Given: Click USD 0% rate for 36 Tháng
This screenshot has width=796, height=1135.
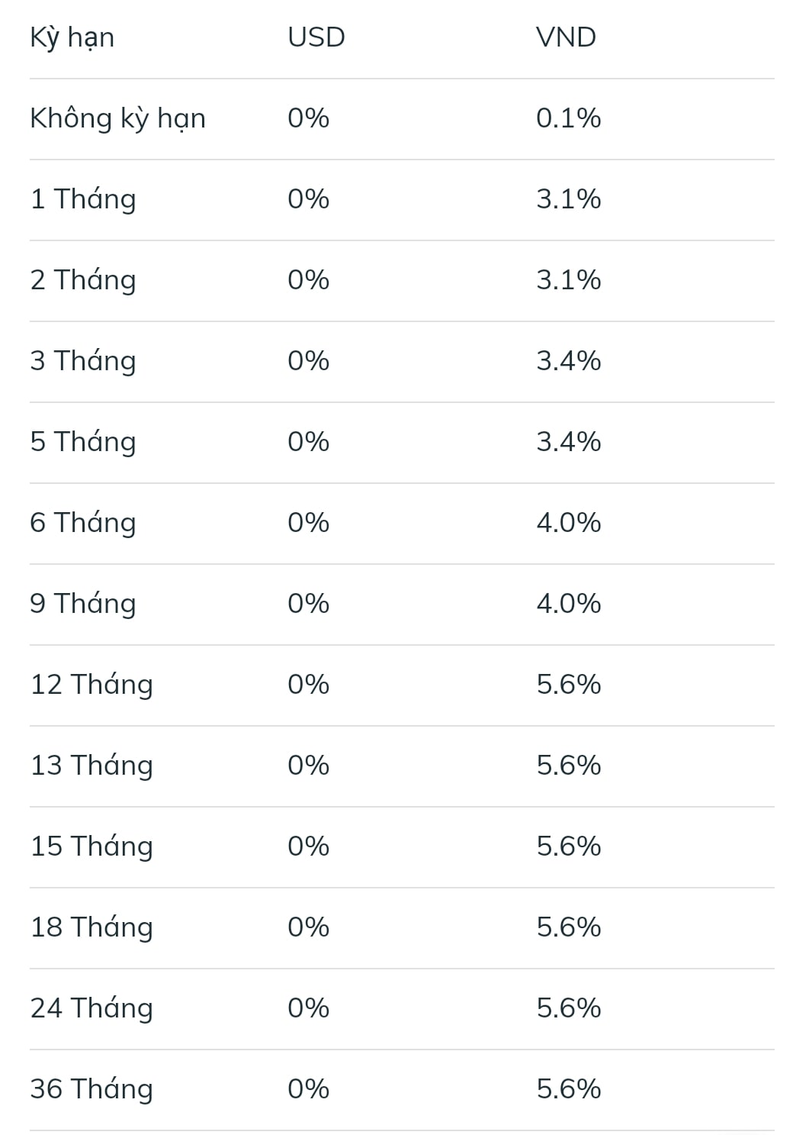Looking at the screenshot, I should pyautogui.click(x=309, y=1089).
